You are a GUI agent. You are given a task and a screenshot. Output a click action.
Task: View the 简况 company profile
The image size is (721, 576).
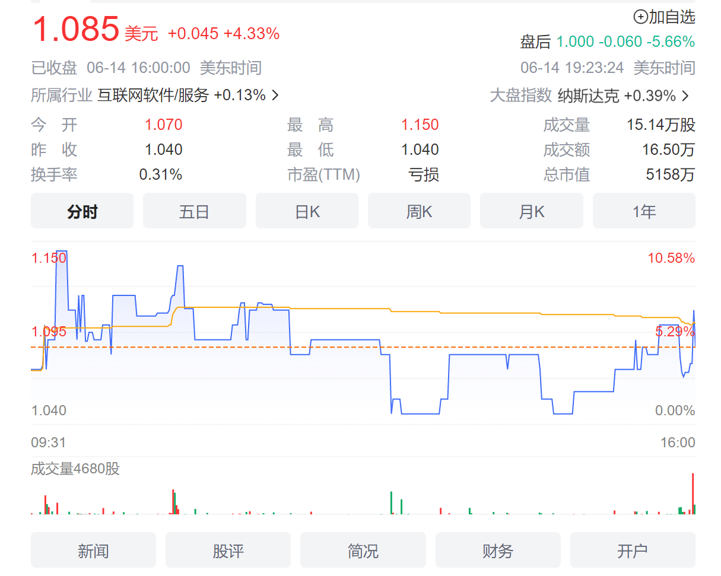(x=363, y=550)
